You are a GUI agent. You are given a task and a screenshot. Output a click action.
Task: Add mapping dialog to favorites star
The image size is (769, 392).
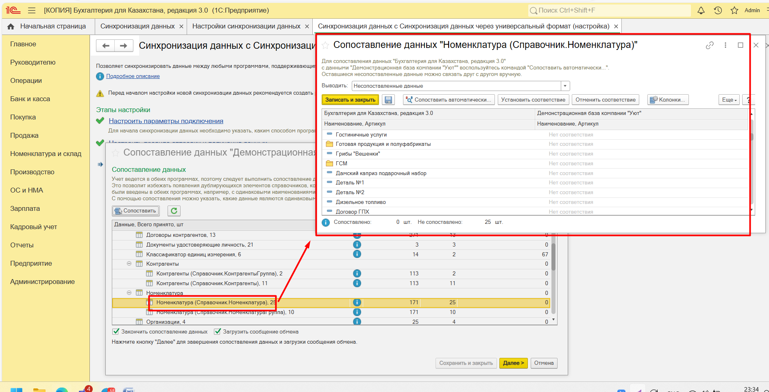click(325, 45)
